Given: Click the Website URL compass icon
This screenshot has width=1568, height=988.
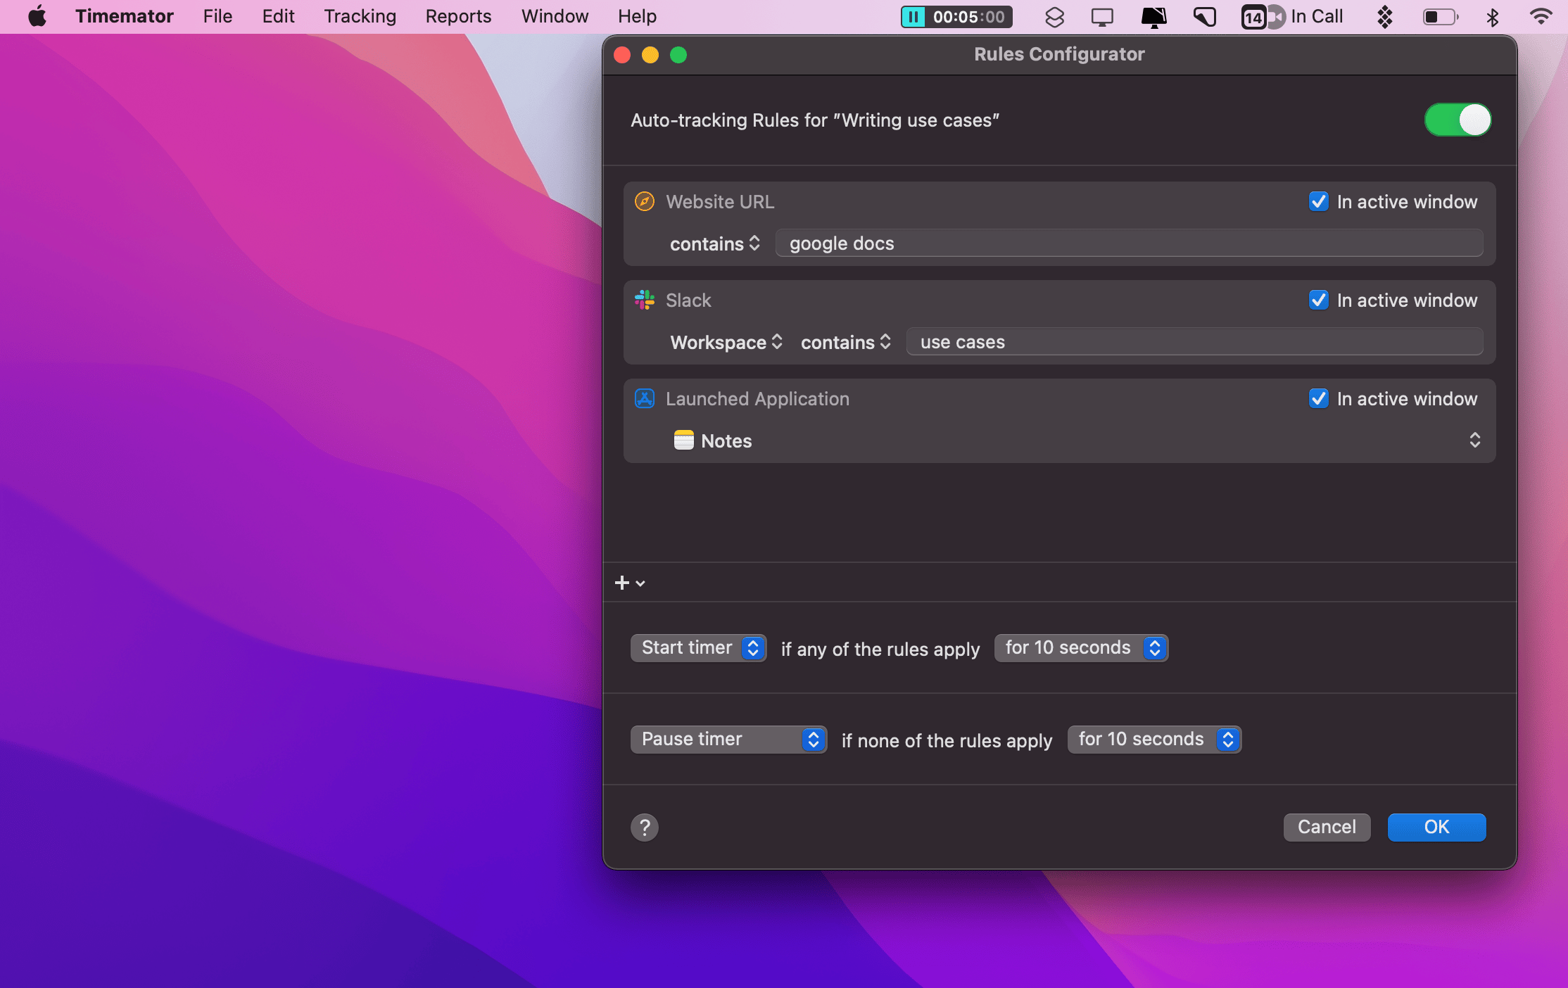Looking at the screenshot, I should [645, 201].
